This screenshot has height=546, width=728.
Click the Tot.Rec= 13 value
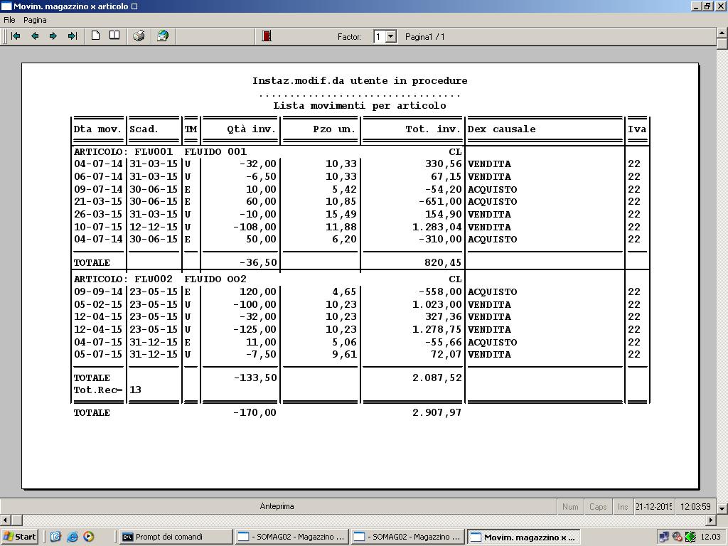coord(135,390)
